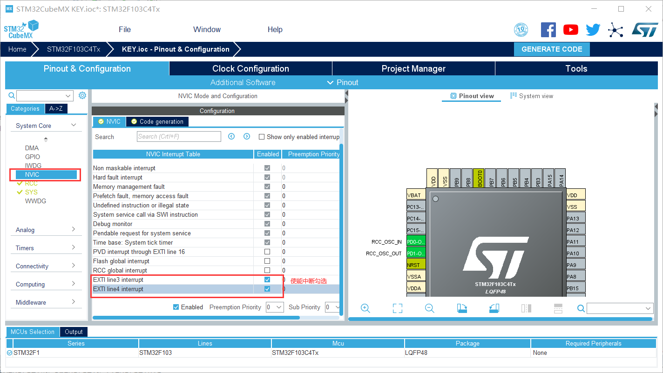Select the zoom out tool in pinout view
Image resolution: width=663 pixels, height=373 pixels.
point(429,308)
